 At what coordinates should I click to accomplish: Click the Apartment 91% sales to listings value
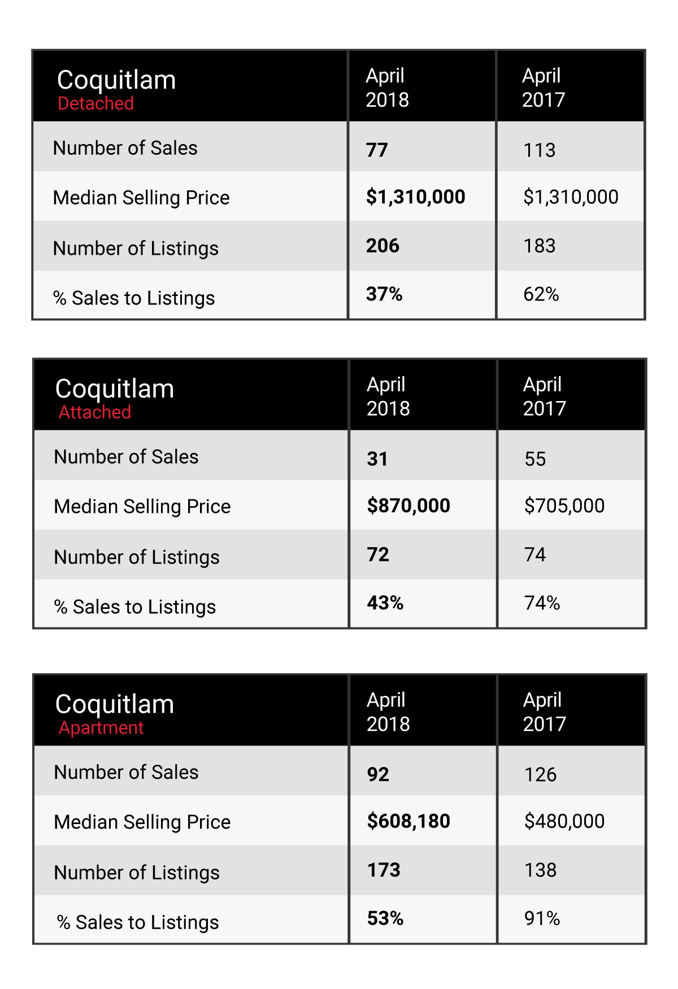[542, 918]
